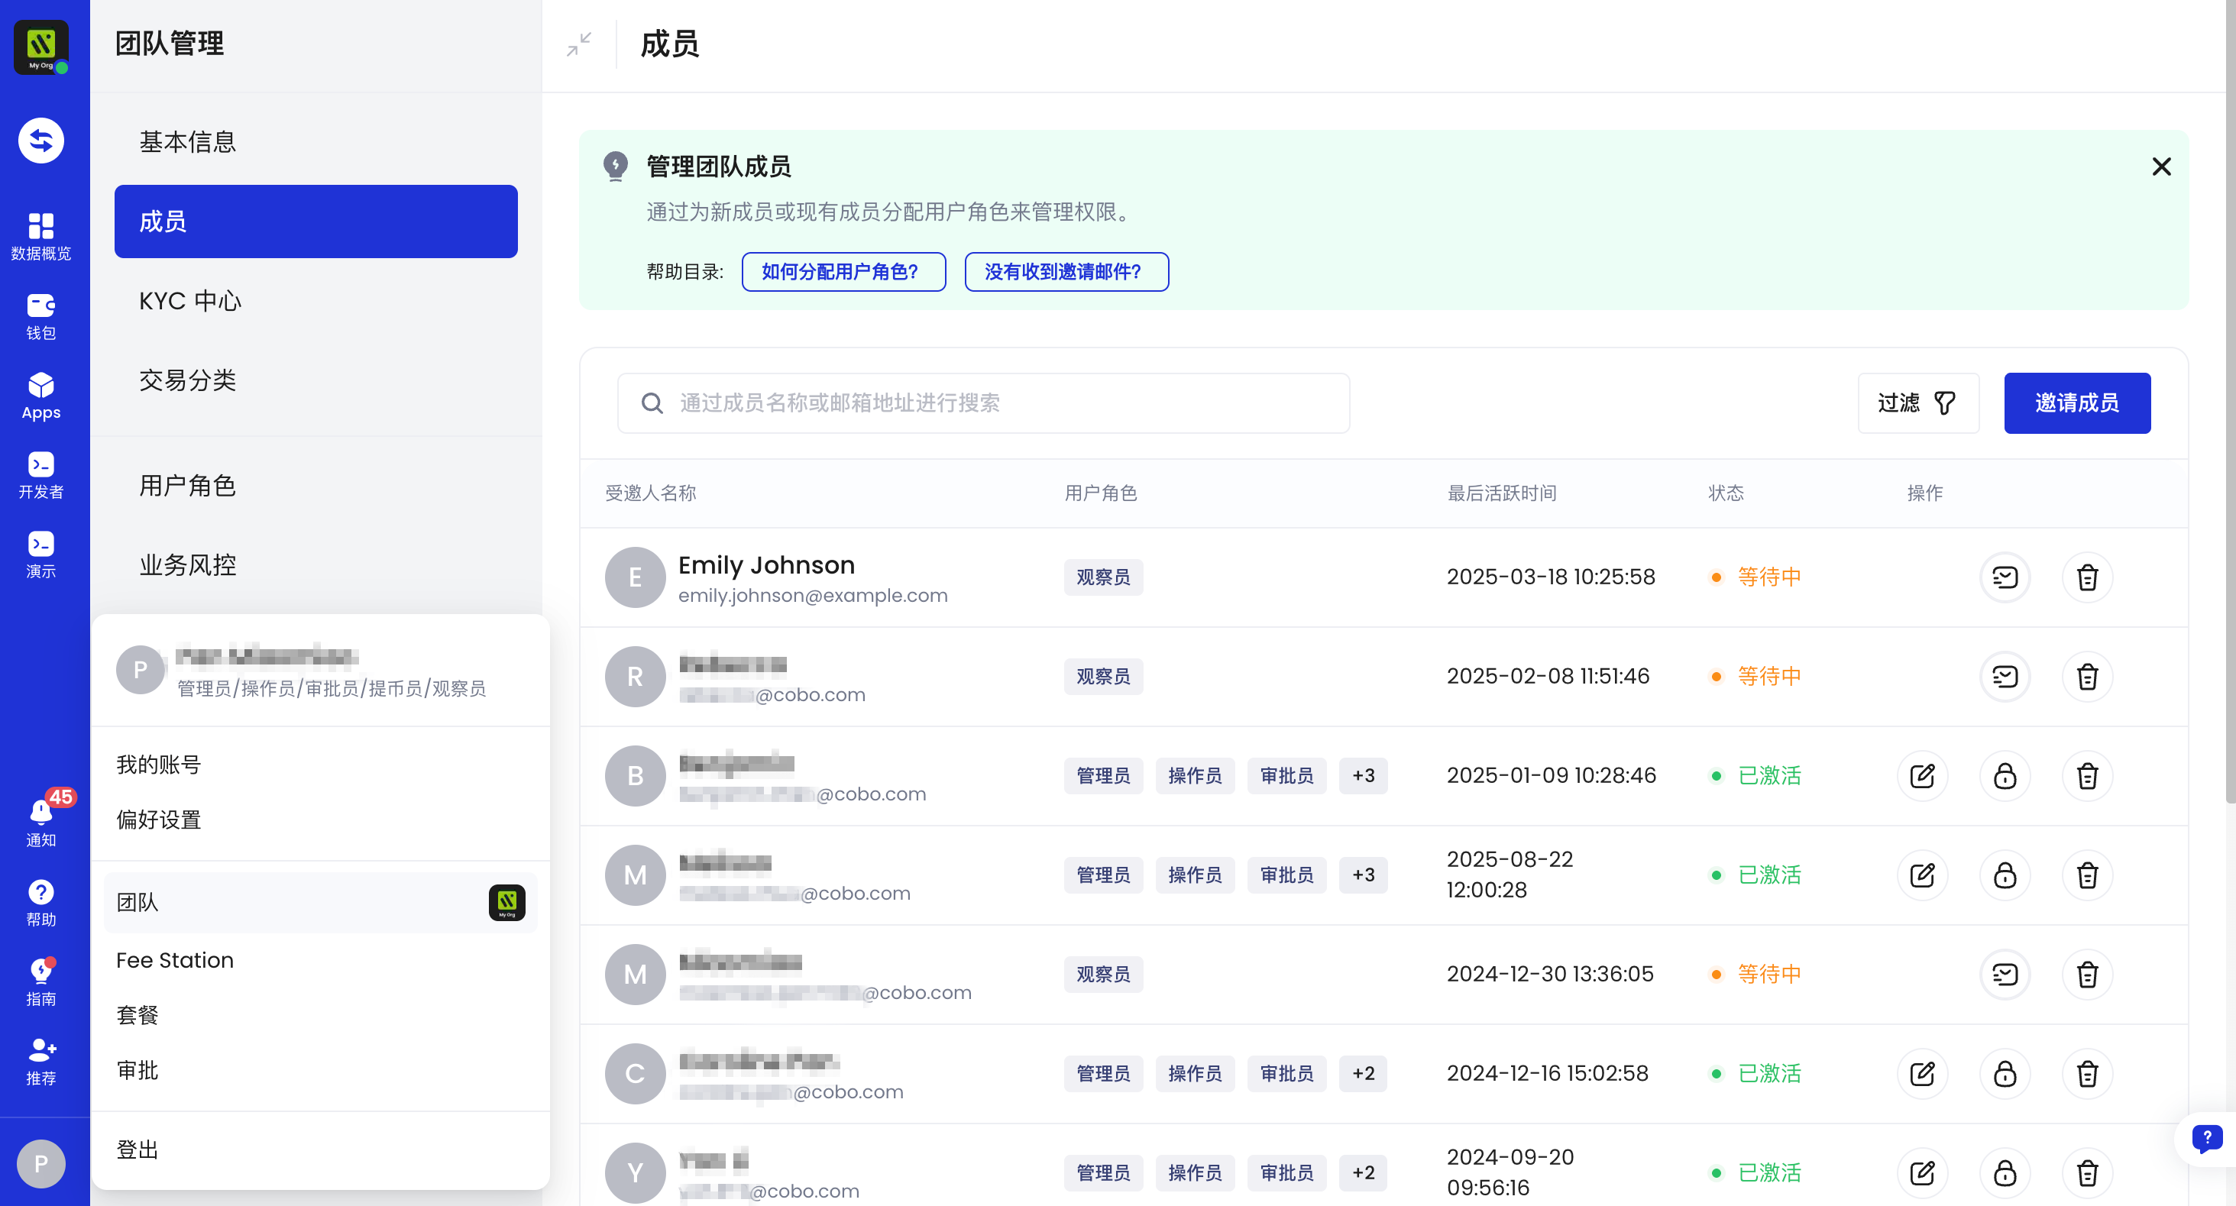Resend invitation to Emily Johnson via envelope icon
Screen dimensions: 2236x1206
2005,577
